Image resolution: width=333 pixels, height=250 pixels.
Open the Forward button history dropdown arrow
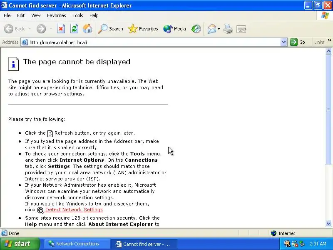pyautogui.click(x=51, y=29)
